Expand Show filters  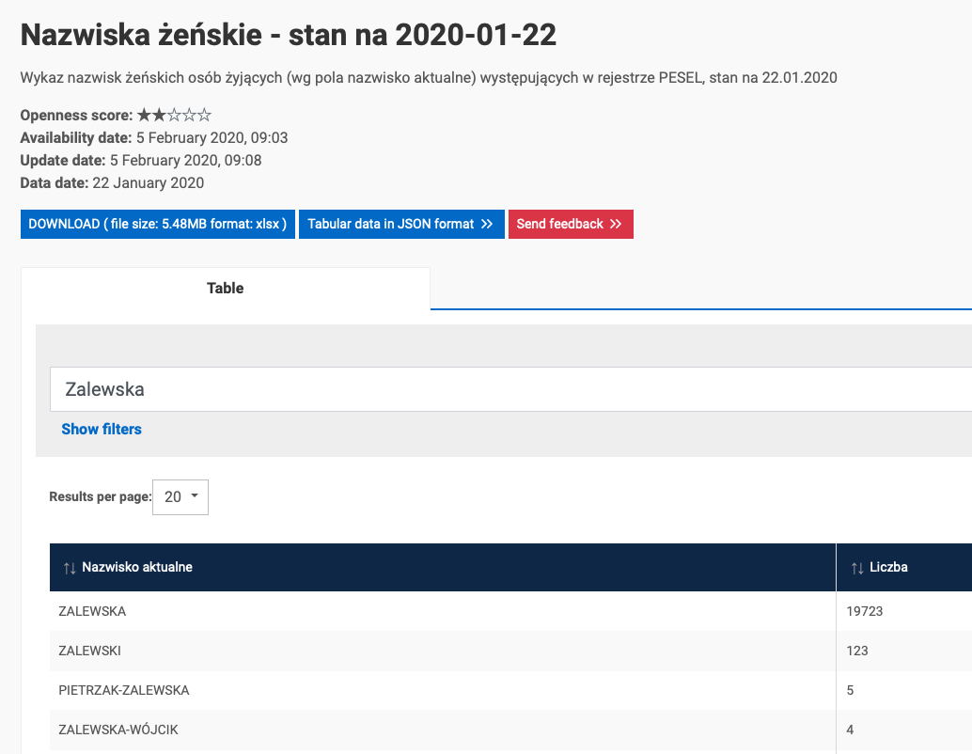click(102, 429)
